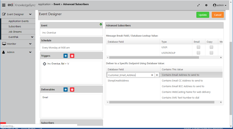Click the green Update button
The width and height of the screenshot is (233, 129).
(203, 15)
